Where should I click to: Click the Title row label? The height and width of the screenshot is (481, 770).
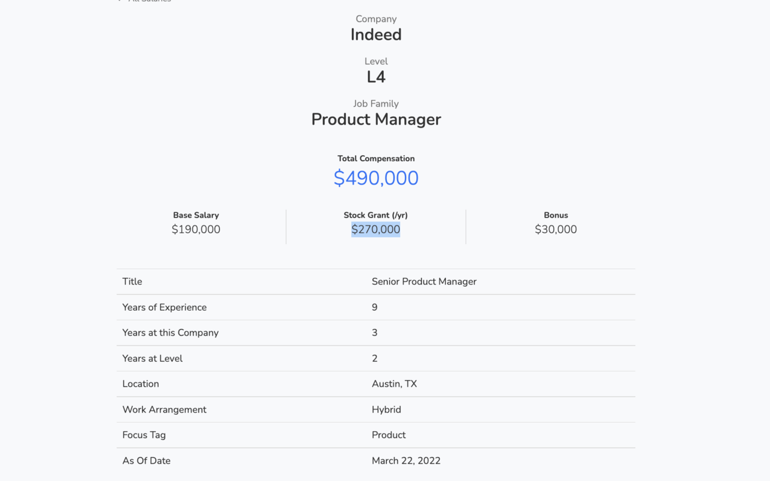point(132,281)
